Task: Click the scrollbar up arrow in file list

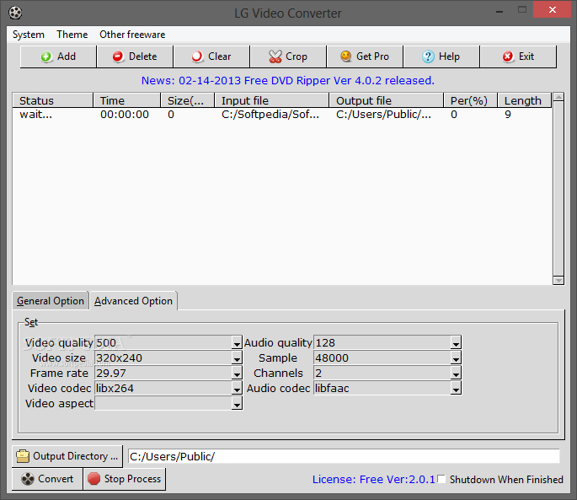Action: pyautogui.click(x=558, y=97)
